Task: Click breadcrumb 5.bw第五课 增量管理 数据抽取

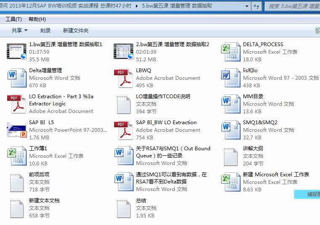Action: pos(177,6)
